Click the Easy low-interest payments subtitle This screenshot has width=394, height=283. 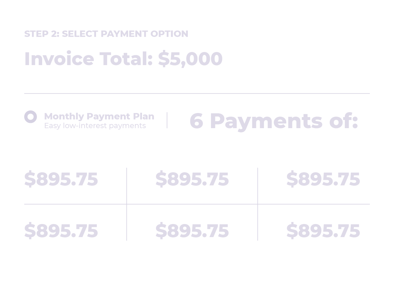tap(95, 126)
